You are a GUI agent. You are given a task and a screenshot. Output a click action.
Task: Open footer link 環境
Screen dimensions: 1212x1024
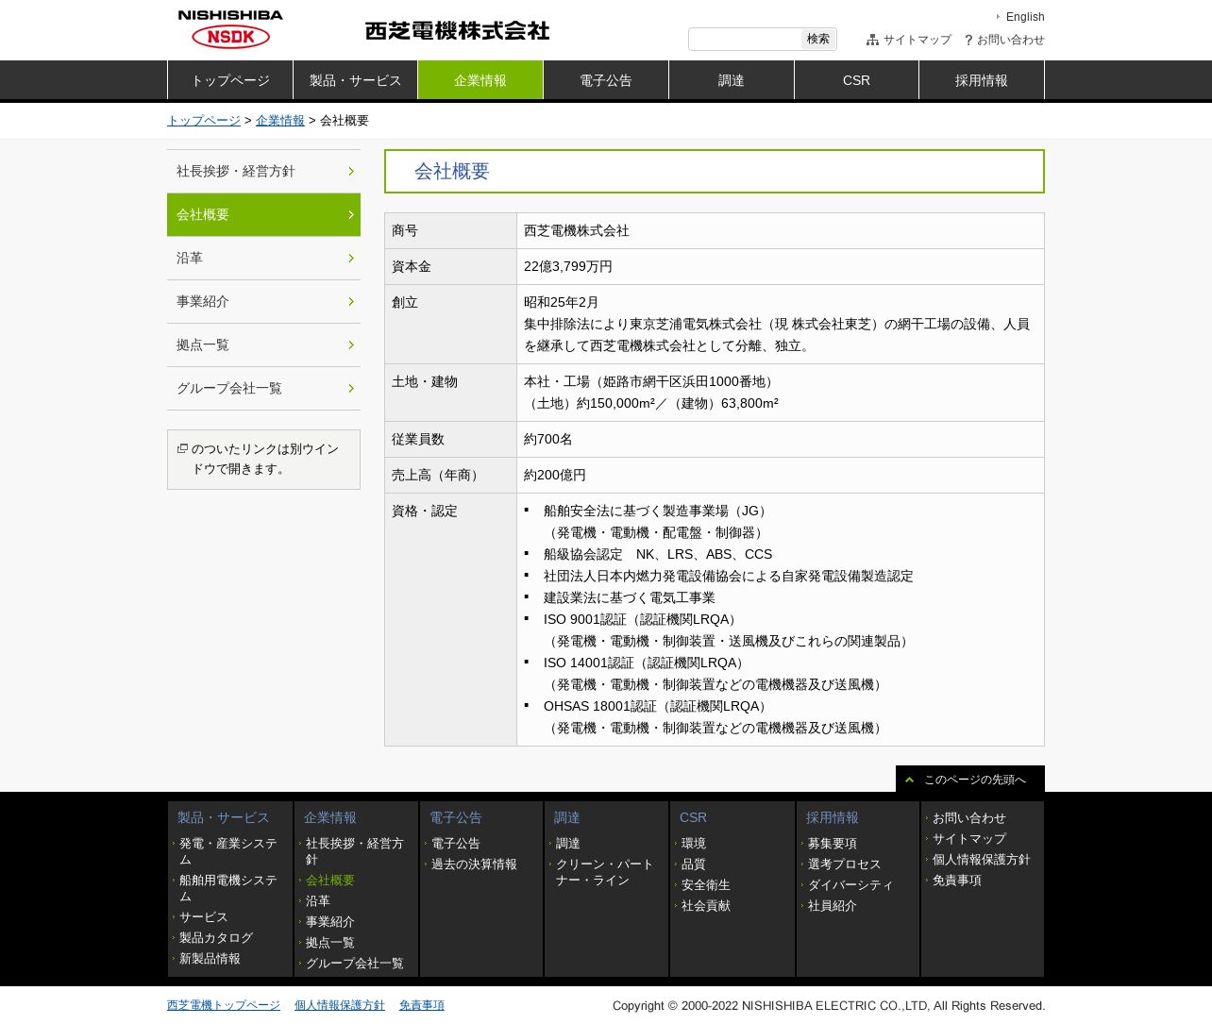pyautogui.click(x=694, y=844)
